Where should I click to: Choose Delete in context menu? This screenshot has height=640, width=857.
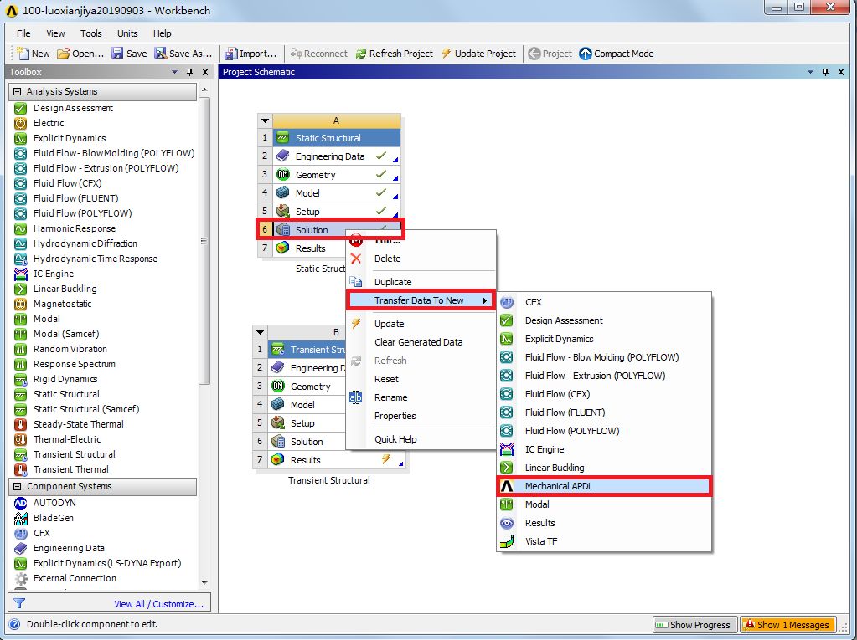(x=421, y=259)
